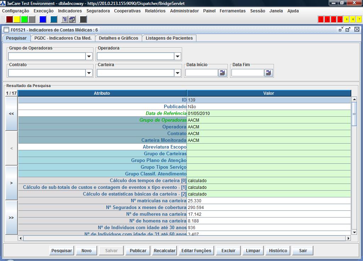Click the tree-structure icon in the toolbar
This screenshot has width=363, height=261.
[65, 19]
